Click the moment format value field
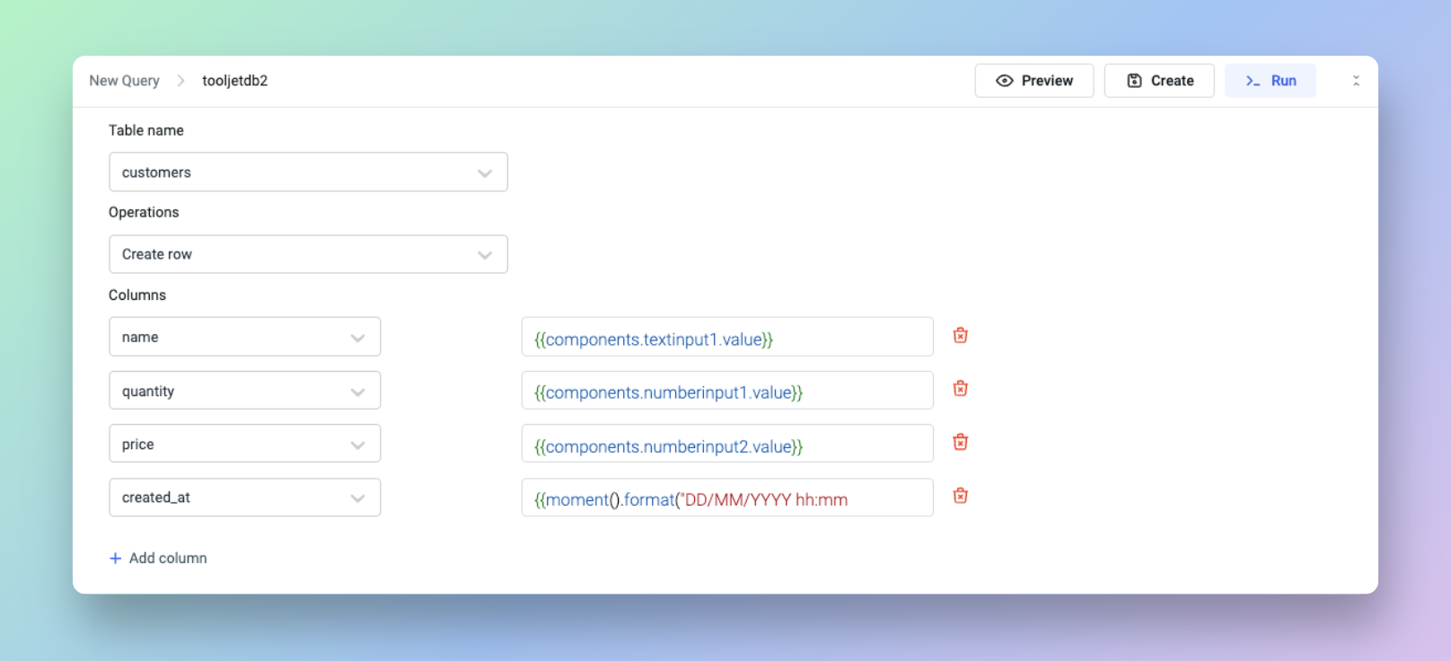1451x661 pixels. click(726, 498)
